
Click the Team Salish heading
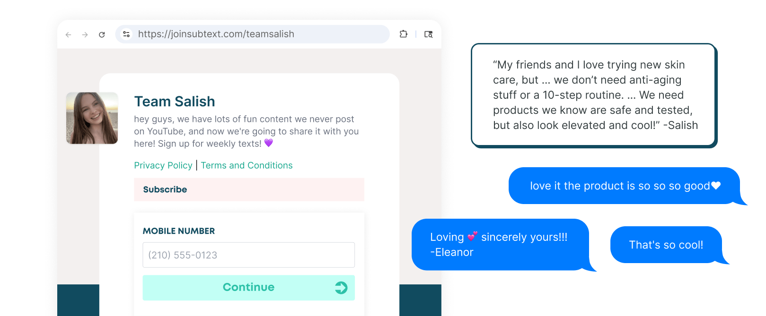(175, 102)
